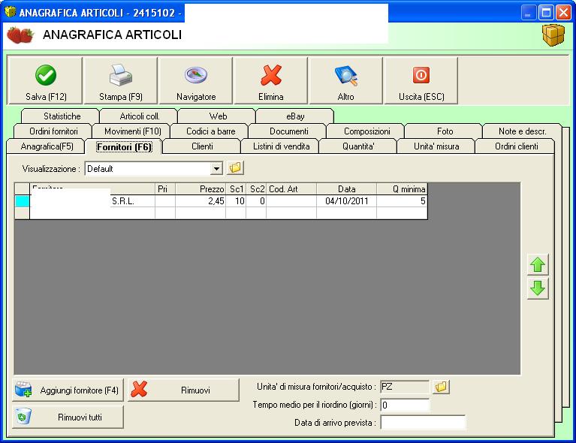Viewport: 576px width, 443px height.
Task: Select the date cell 04/10/2011
Action: click(x=346, y=201)
